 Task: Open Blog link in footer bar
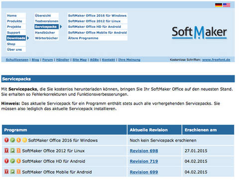[35, 60]
